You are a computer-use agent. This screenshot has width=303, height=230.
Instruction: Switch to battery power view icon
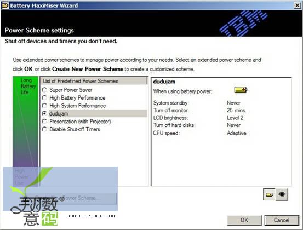tap(269, 194)
